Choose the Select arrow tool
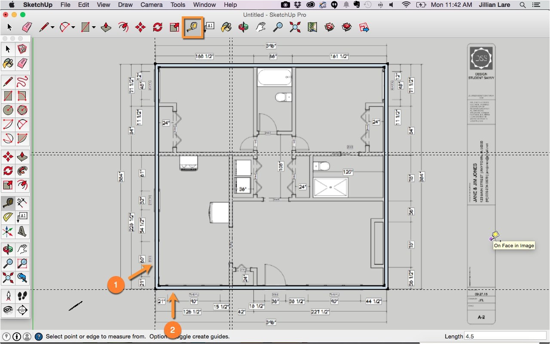 click(x=9, y=27)
